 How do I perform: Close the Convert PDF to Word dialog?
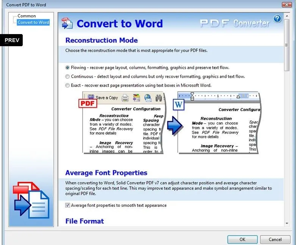pyautogui.click(x=286, y=5)
